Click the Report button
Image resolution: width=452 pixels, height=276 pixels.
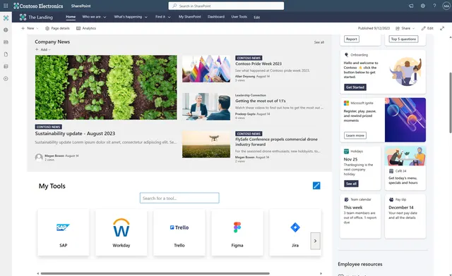pyautogui.click(x=352, y=39)
